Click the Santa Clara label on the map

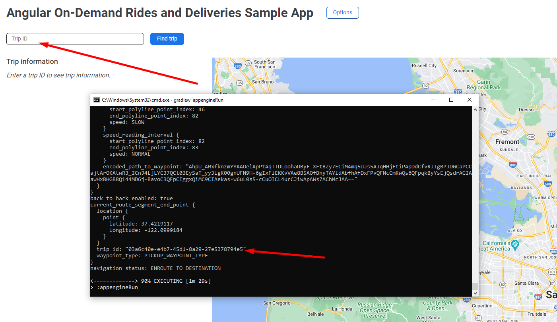pyautogui.click(x=526, y=283)
